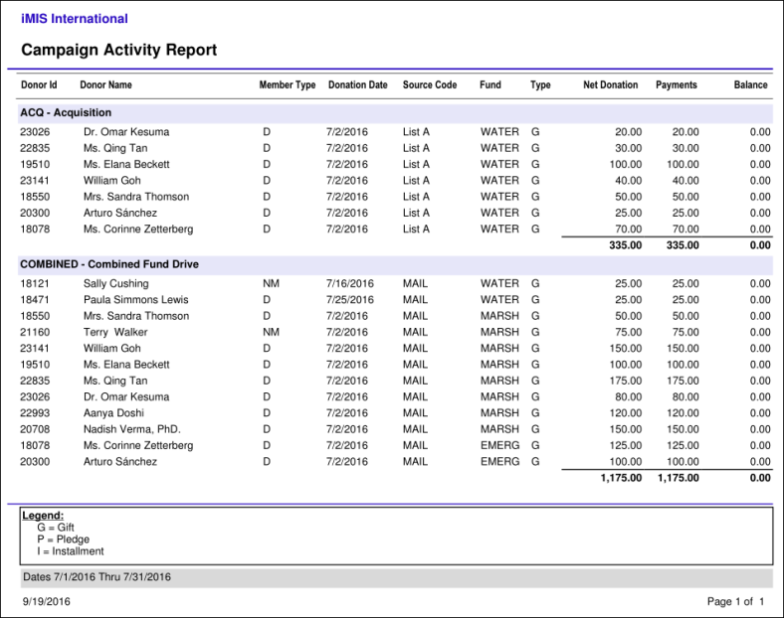784x618 pixels.
Task: Click the Donation Date column header
Action: (358, 84)
